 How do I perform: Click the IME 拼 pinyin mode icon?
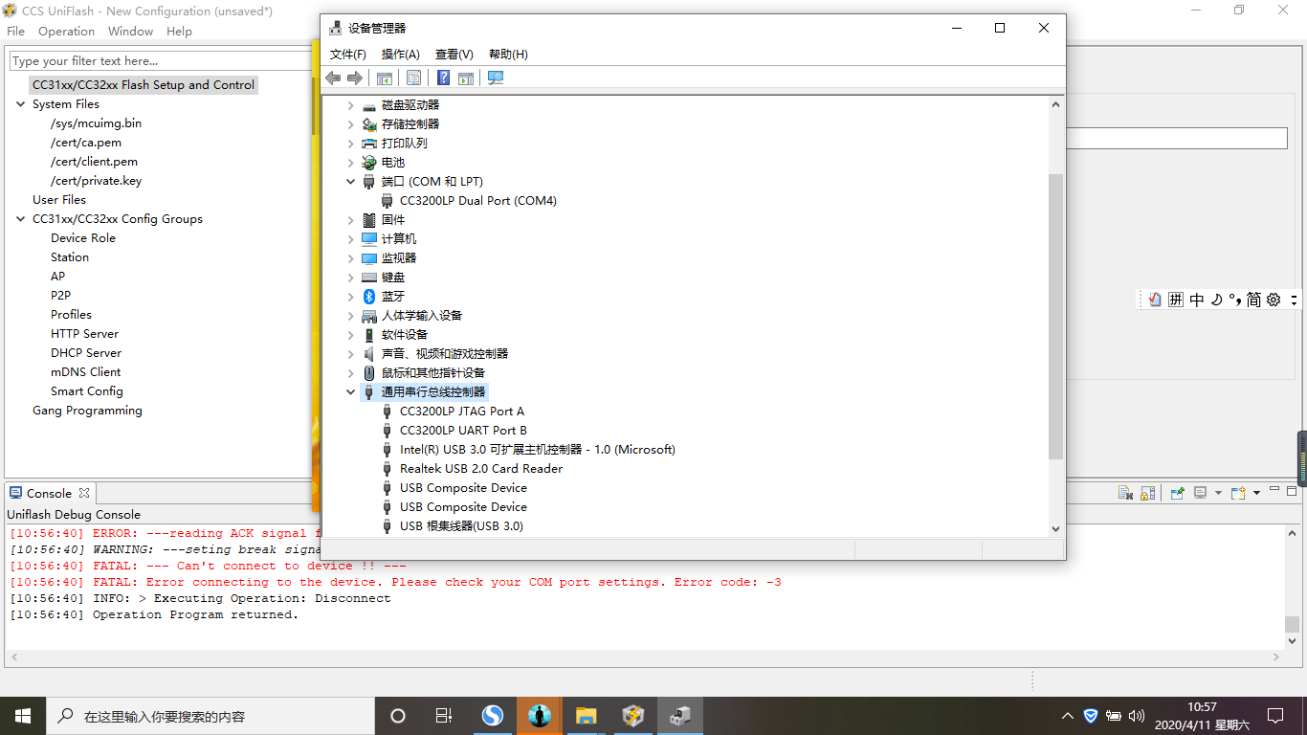click(1176, 300)
